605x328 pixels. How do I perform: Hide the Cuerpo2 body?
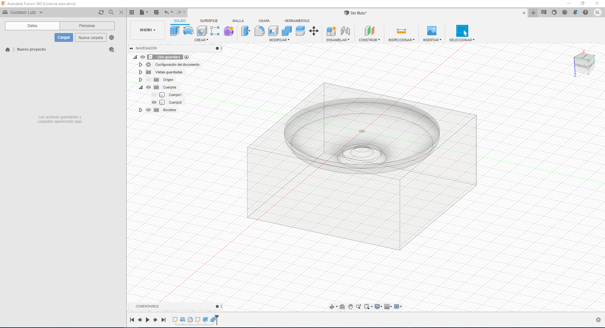pos(154,102)
